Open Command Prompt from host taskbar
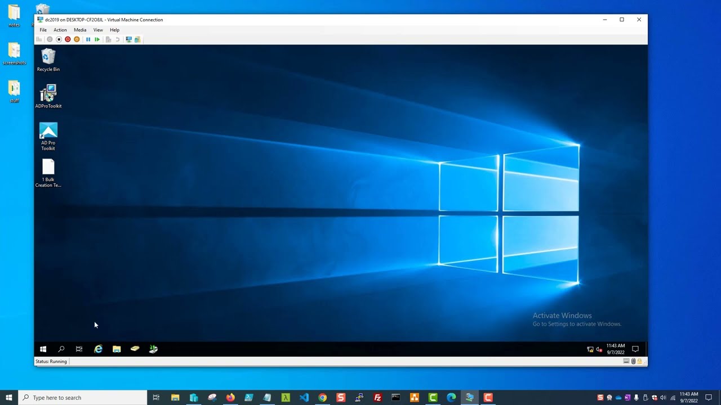 coord(396,398)
